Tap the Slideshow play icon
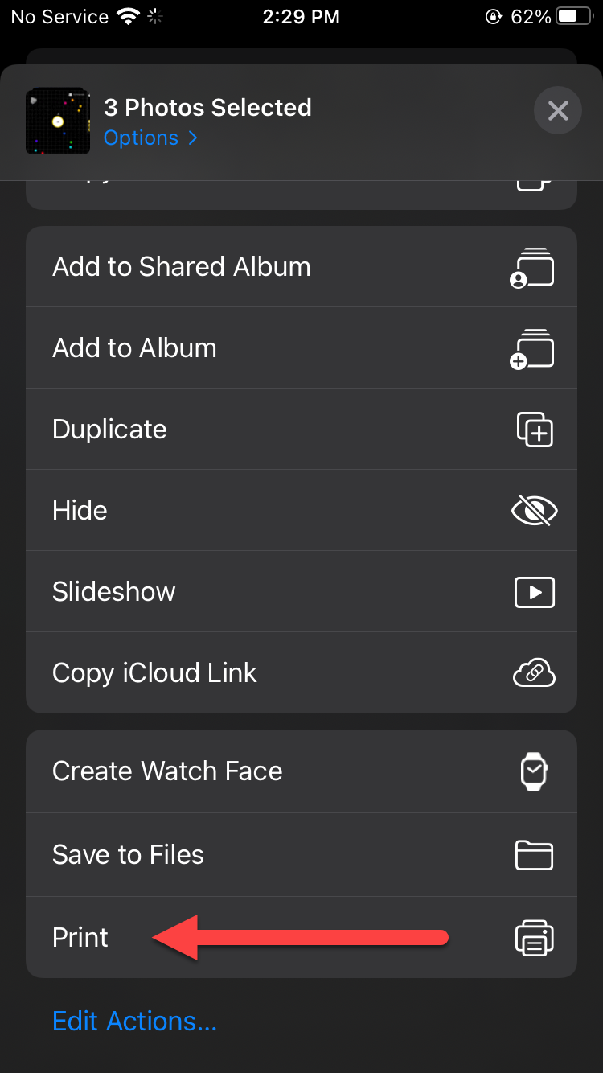Screen dimensions: 603x1073 (x=535, y=593)
